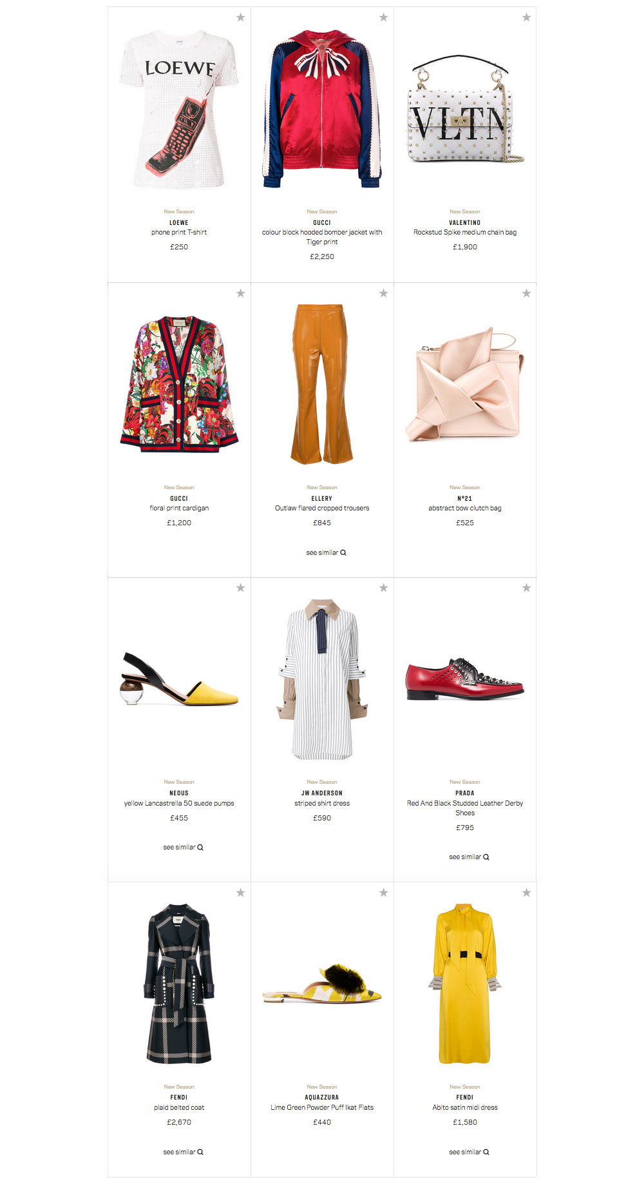Star the Gucci floral print cardigan
This screenshot has height=1184, width=644.
coord(240,293)
